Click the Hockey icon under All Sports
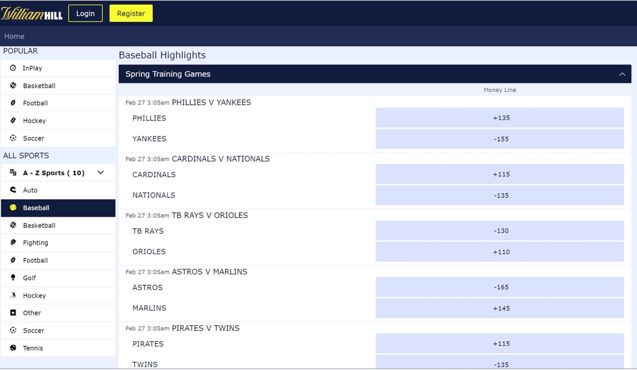Viewport: 637px width, 370px height. 13,296
